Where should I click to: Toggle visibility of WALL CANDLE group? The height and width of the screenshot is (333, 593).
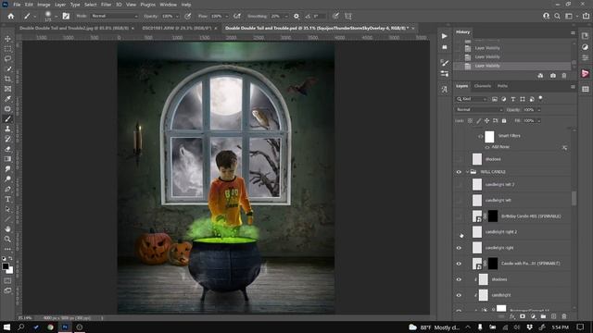[x=459, y=172]
